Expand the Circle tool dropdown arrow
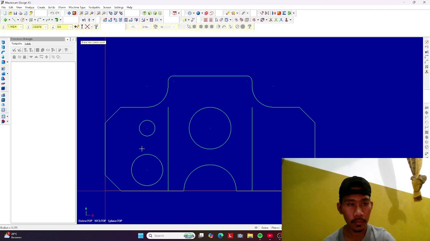Image resolution: width=430 pixels, height=241 pixels. click(x=27, y=20)
